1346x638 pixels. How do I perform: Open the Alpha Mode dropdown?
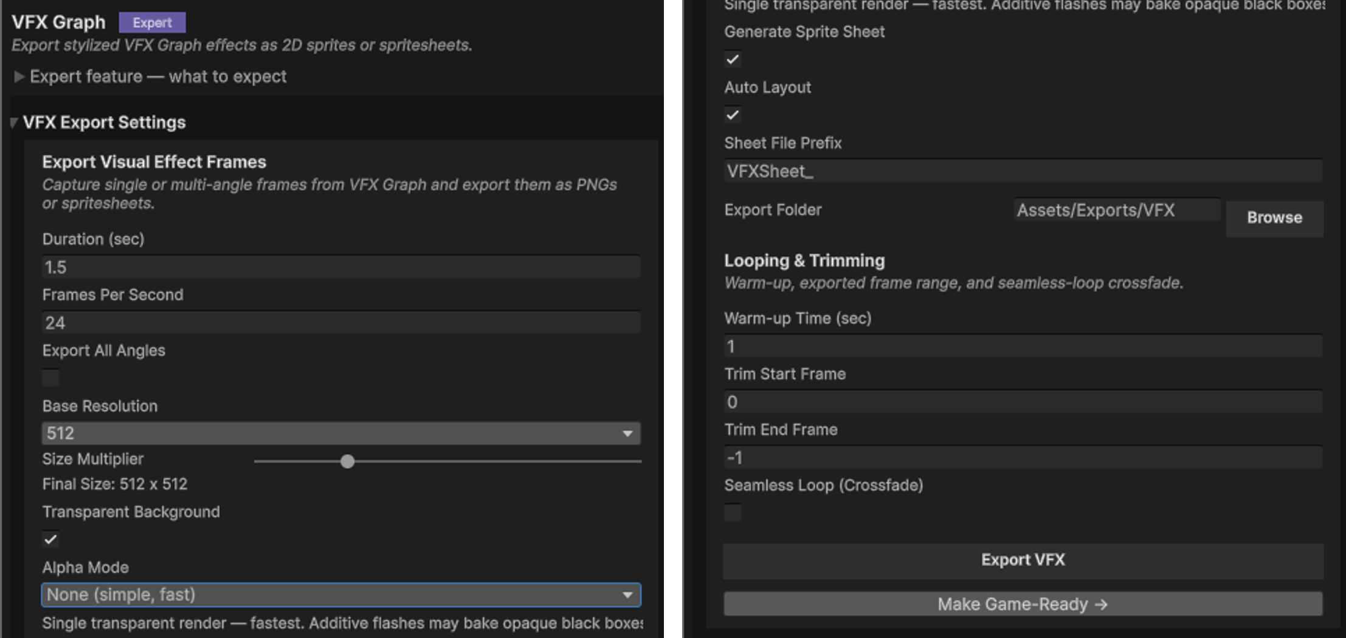(341, 595)
